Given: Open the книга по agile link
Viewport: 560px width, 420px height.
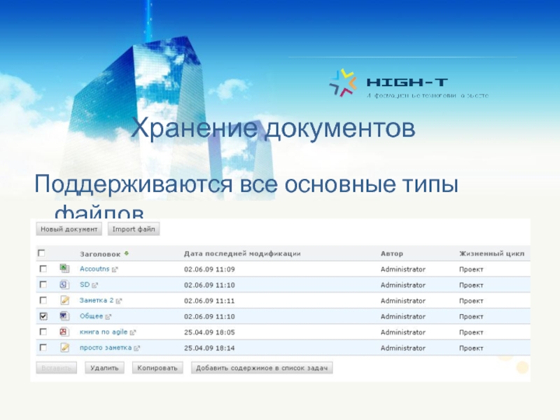Looking at the screenshot, I should point(103,332).
